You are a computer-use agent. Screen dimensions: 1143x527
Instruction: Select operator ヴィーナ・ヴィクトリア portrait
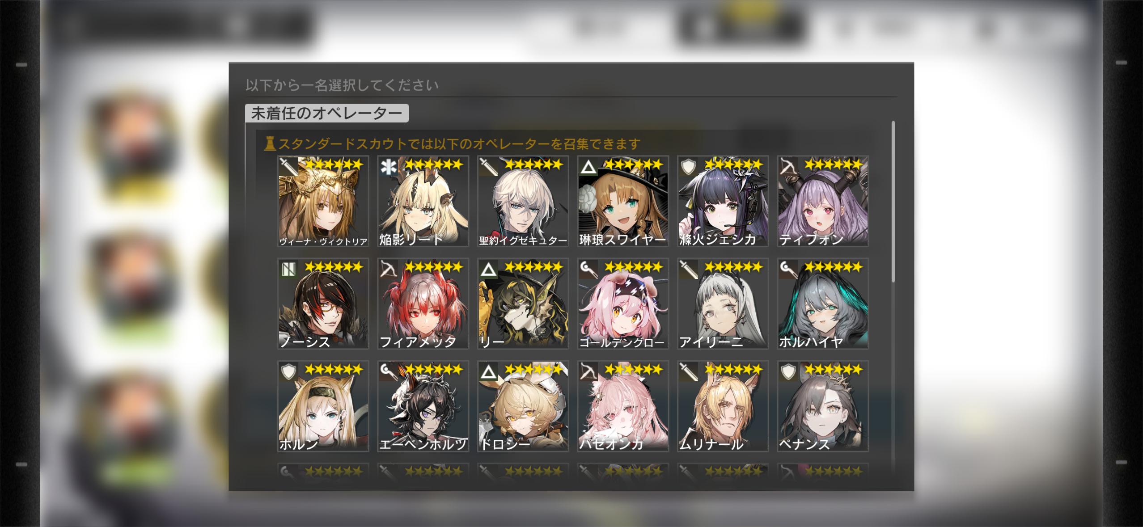coord(323,201)
